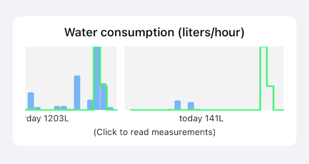Click the green outlined peak in today's chart
Image resolution: width=309 pixels, height=164 pixels.
(x=264, y=78)
